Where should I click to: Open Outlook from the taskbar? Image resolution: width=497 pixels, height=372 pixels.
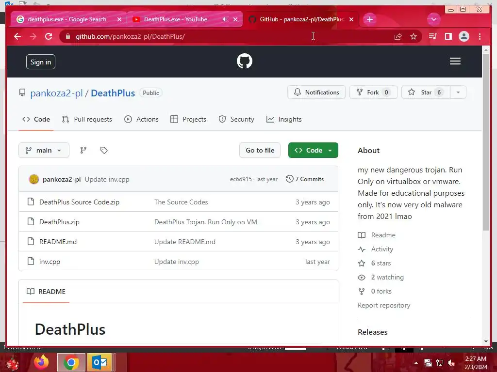100,362
